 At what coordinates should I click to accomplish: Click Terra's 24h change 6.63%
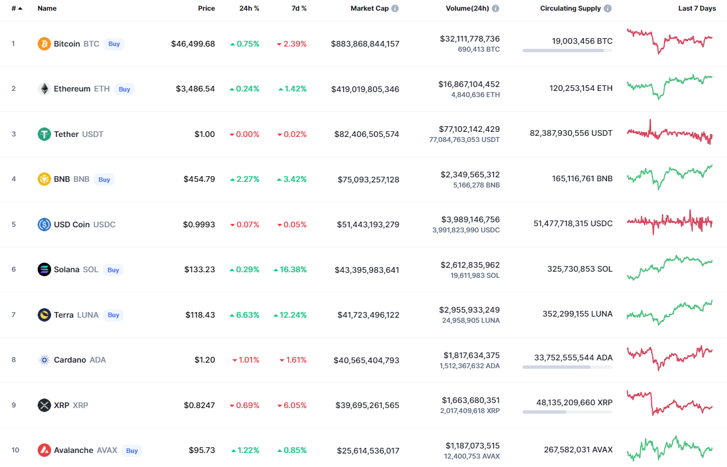[x=244, y=315]
